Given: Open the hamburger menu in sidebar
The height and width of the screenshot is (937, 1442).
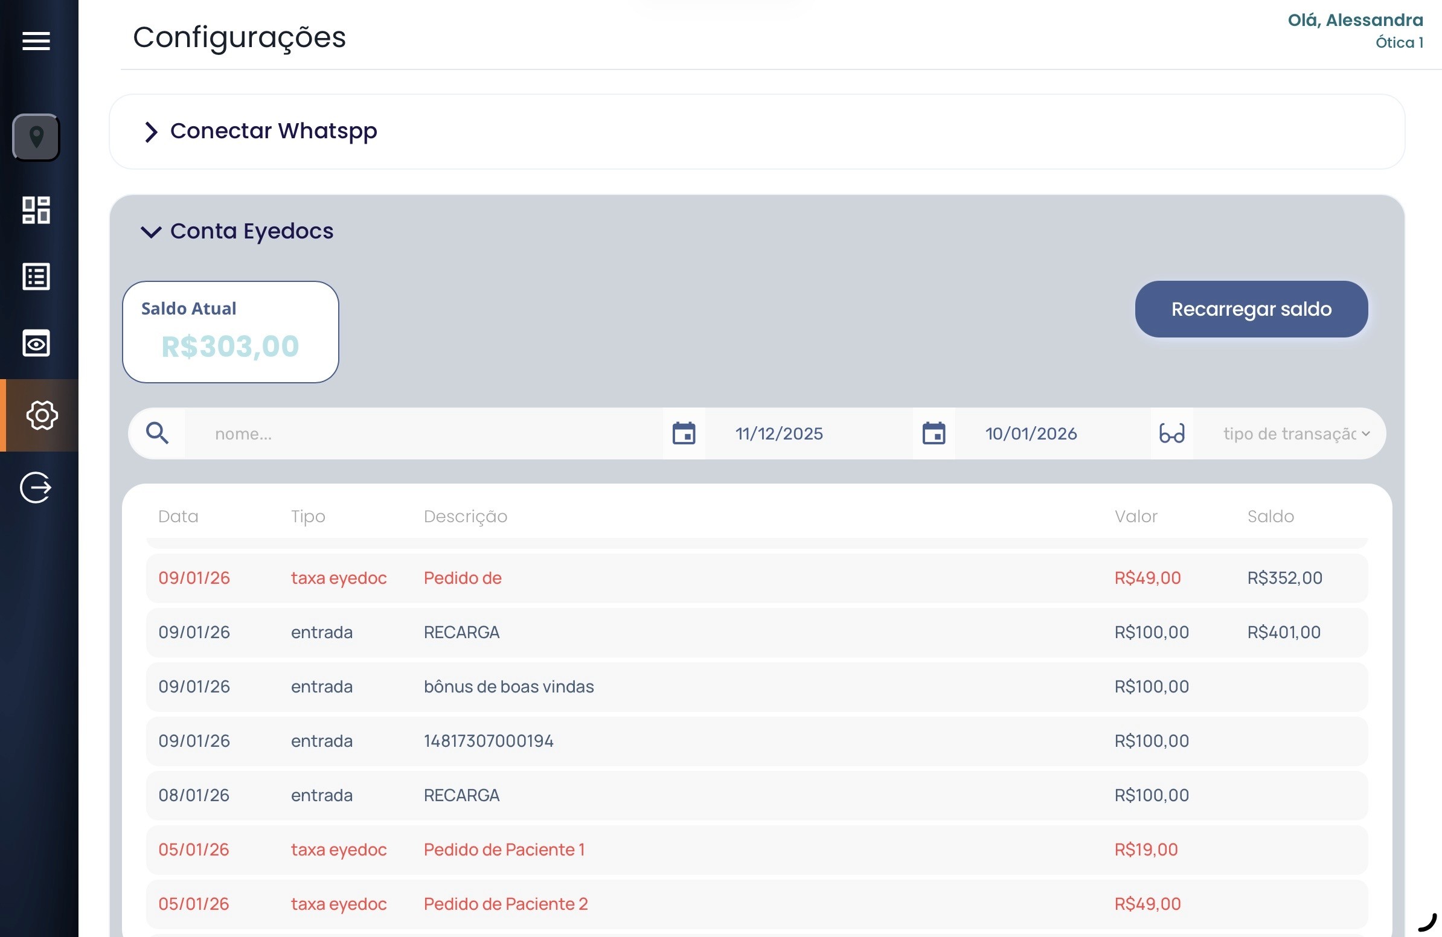Looking at the screenshot, I should point(36,41).
